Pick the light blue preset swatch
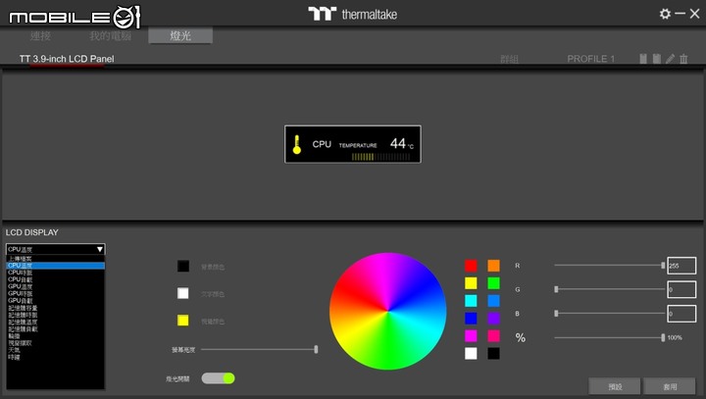Screen dimensions: 706x399 [x=493, y=300]
